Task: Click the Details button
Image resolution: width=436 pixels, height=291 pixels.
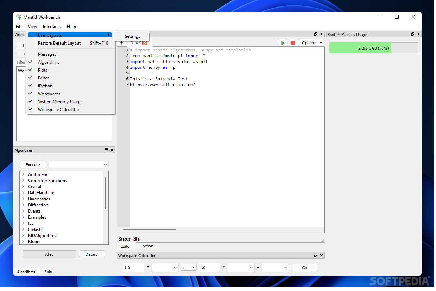Action: point(92,254)
